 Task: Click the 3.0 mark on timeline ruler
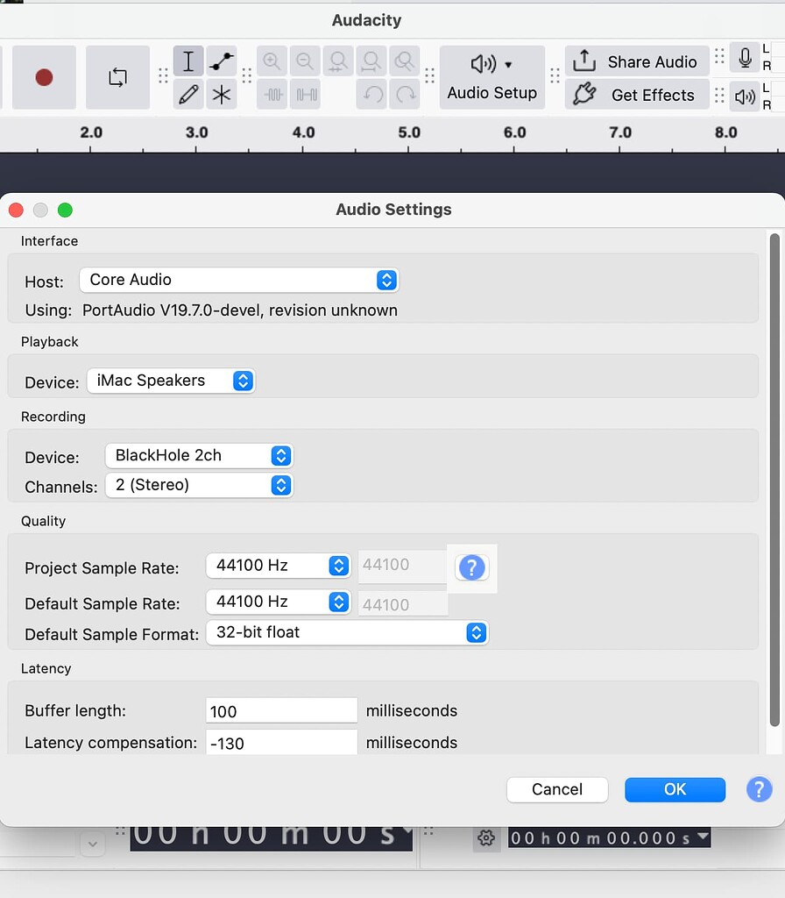pos(196,133)
